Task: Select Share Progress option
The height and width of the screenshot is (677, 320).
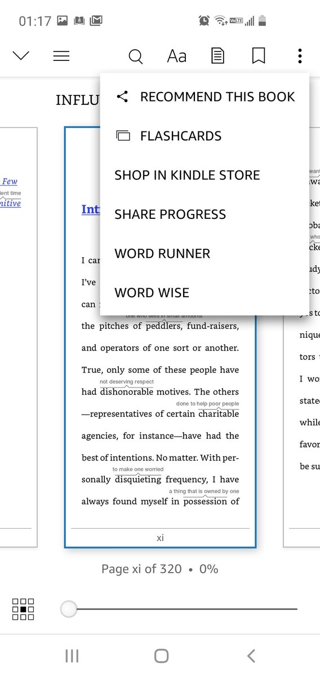Action: coord(205,214)
